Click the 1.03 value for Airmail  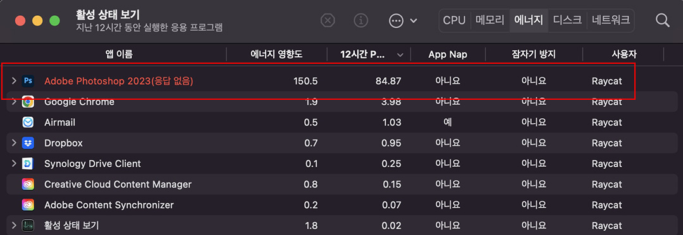391,123
